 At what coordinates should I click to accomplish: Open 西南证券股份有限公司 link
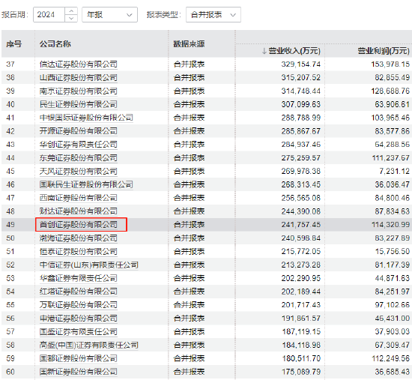[x=79, y=198]
